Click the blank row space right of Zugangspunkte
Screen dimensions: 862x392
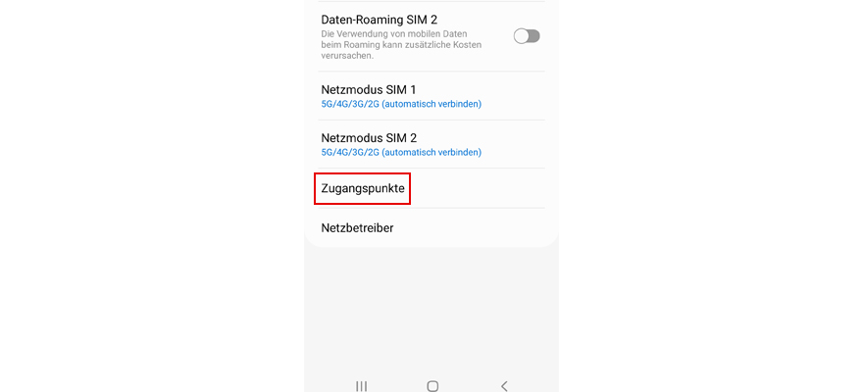click(x=479, y=188)
